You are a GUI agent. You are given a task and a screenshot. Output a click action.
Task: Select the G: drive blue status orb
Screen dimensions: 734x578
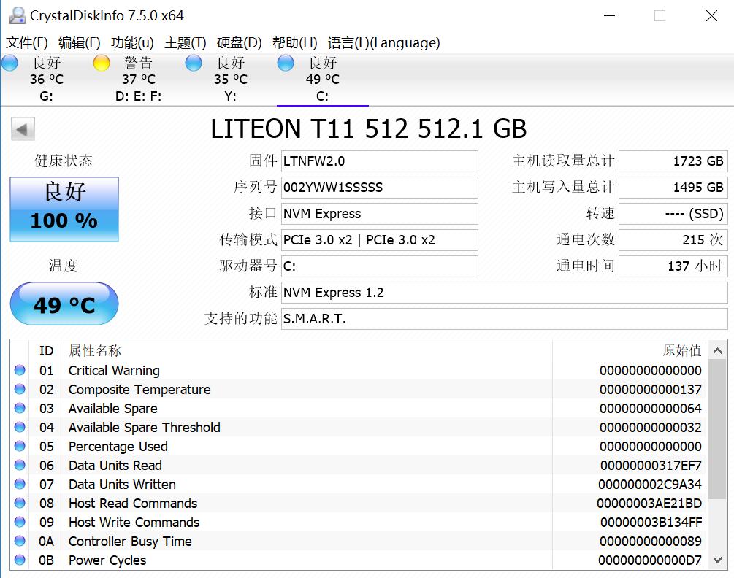(x=9, y=63)
